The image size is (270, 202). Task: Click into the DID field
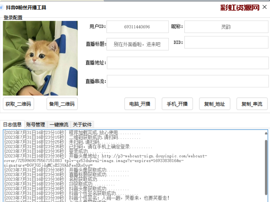coord(226,42)
